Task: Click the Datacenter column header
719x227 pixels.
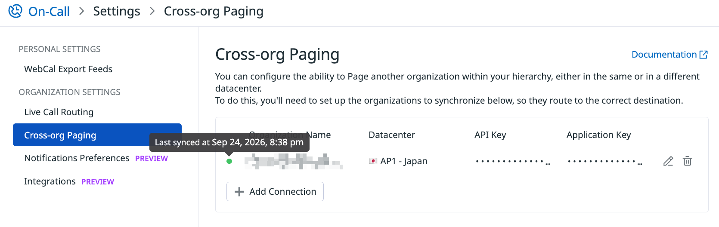Action: [392, 135]
